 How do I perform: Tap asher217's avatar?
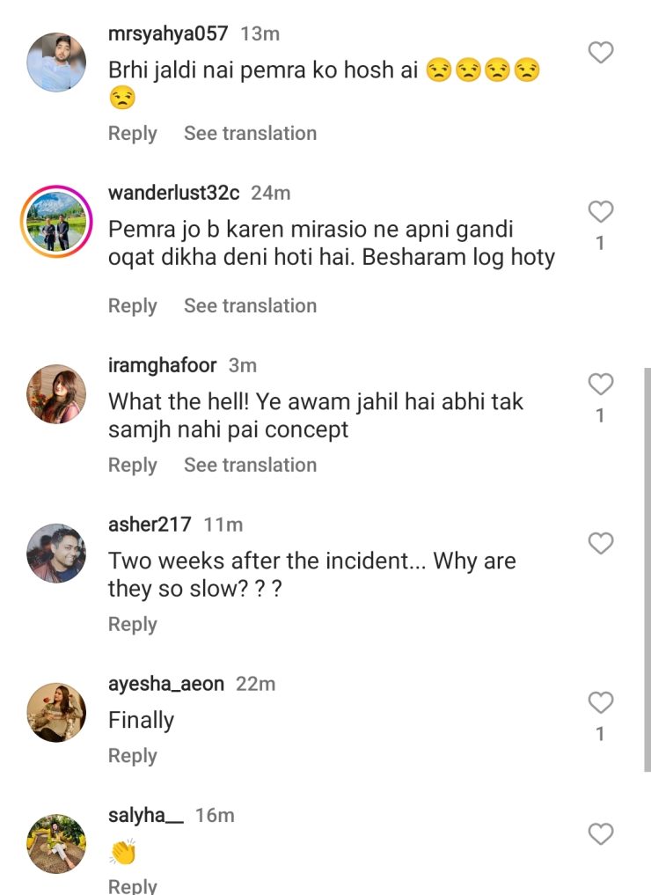57,553
